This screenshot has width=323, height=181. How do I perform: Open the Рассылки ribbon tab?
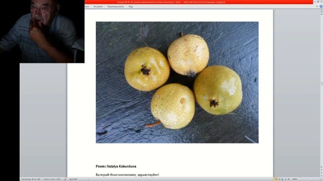[98, 7]
